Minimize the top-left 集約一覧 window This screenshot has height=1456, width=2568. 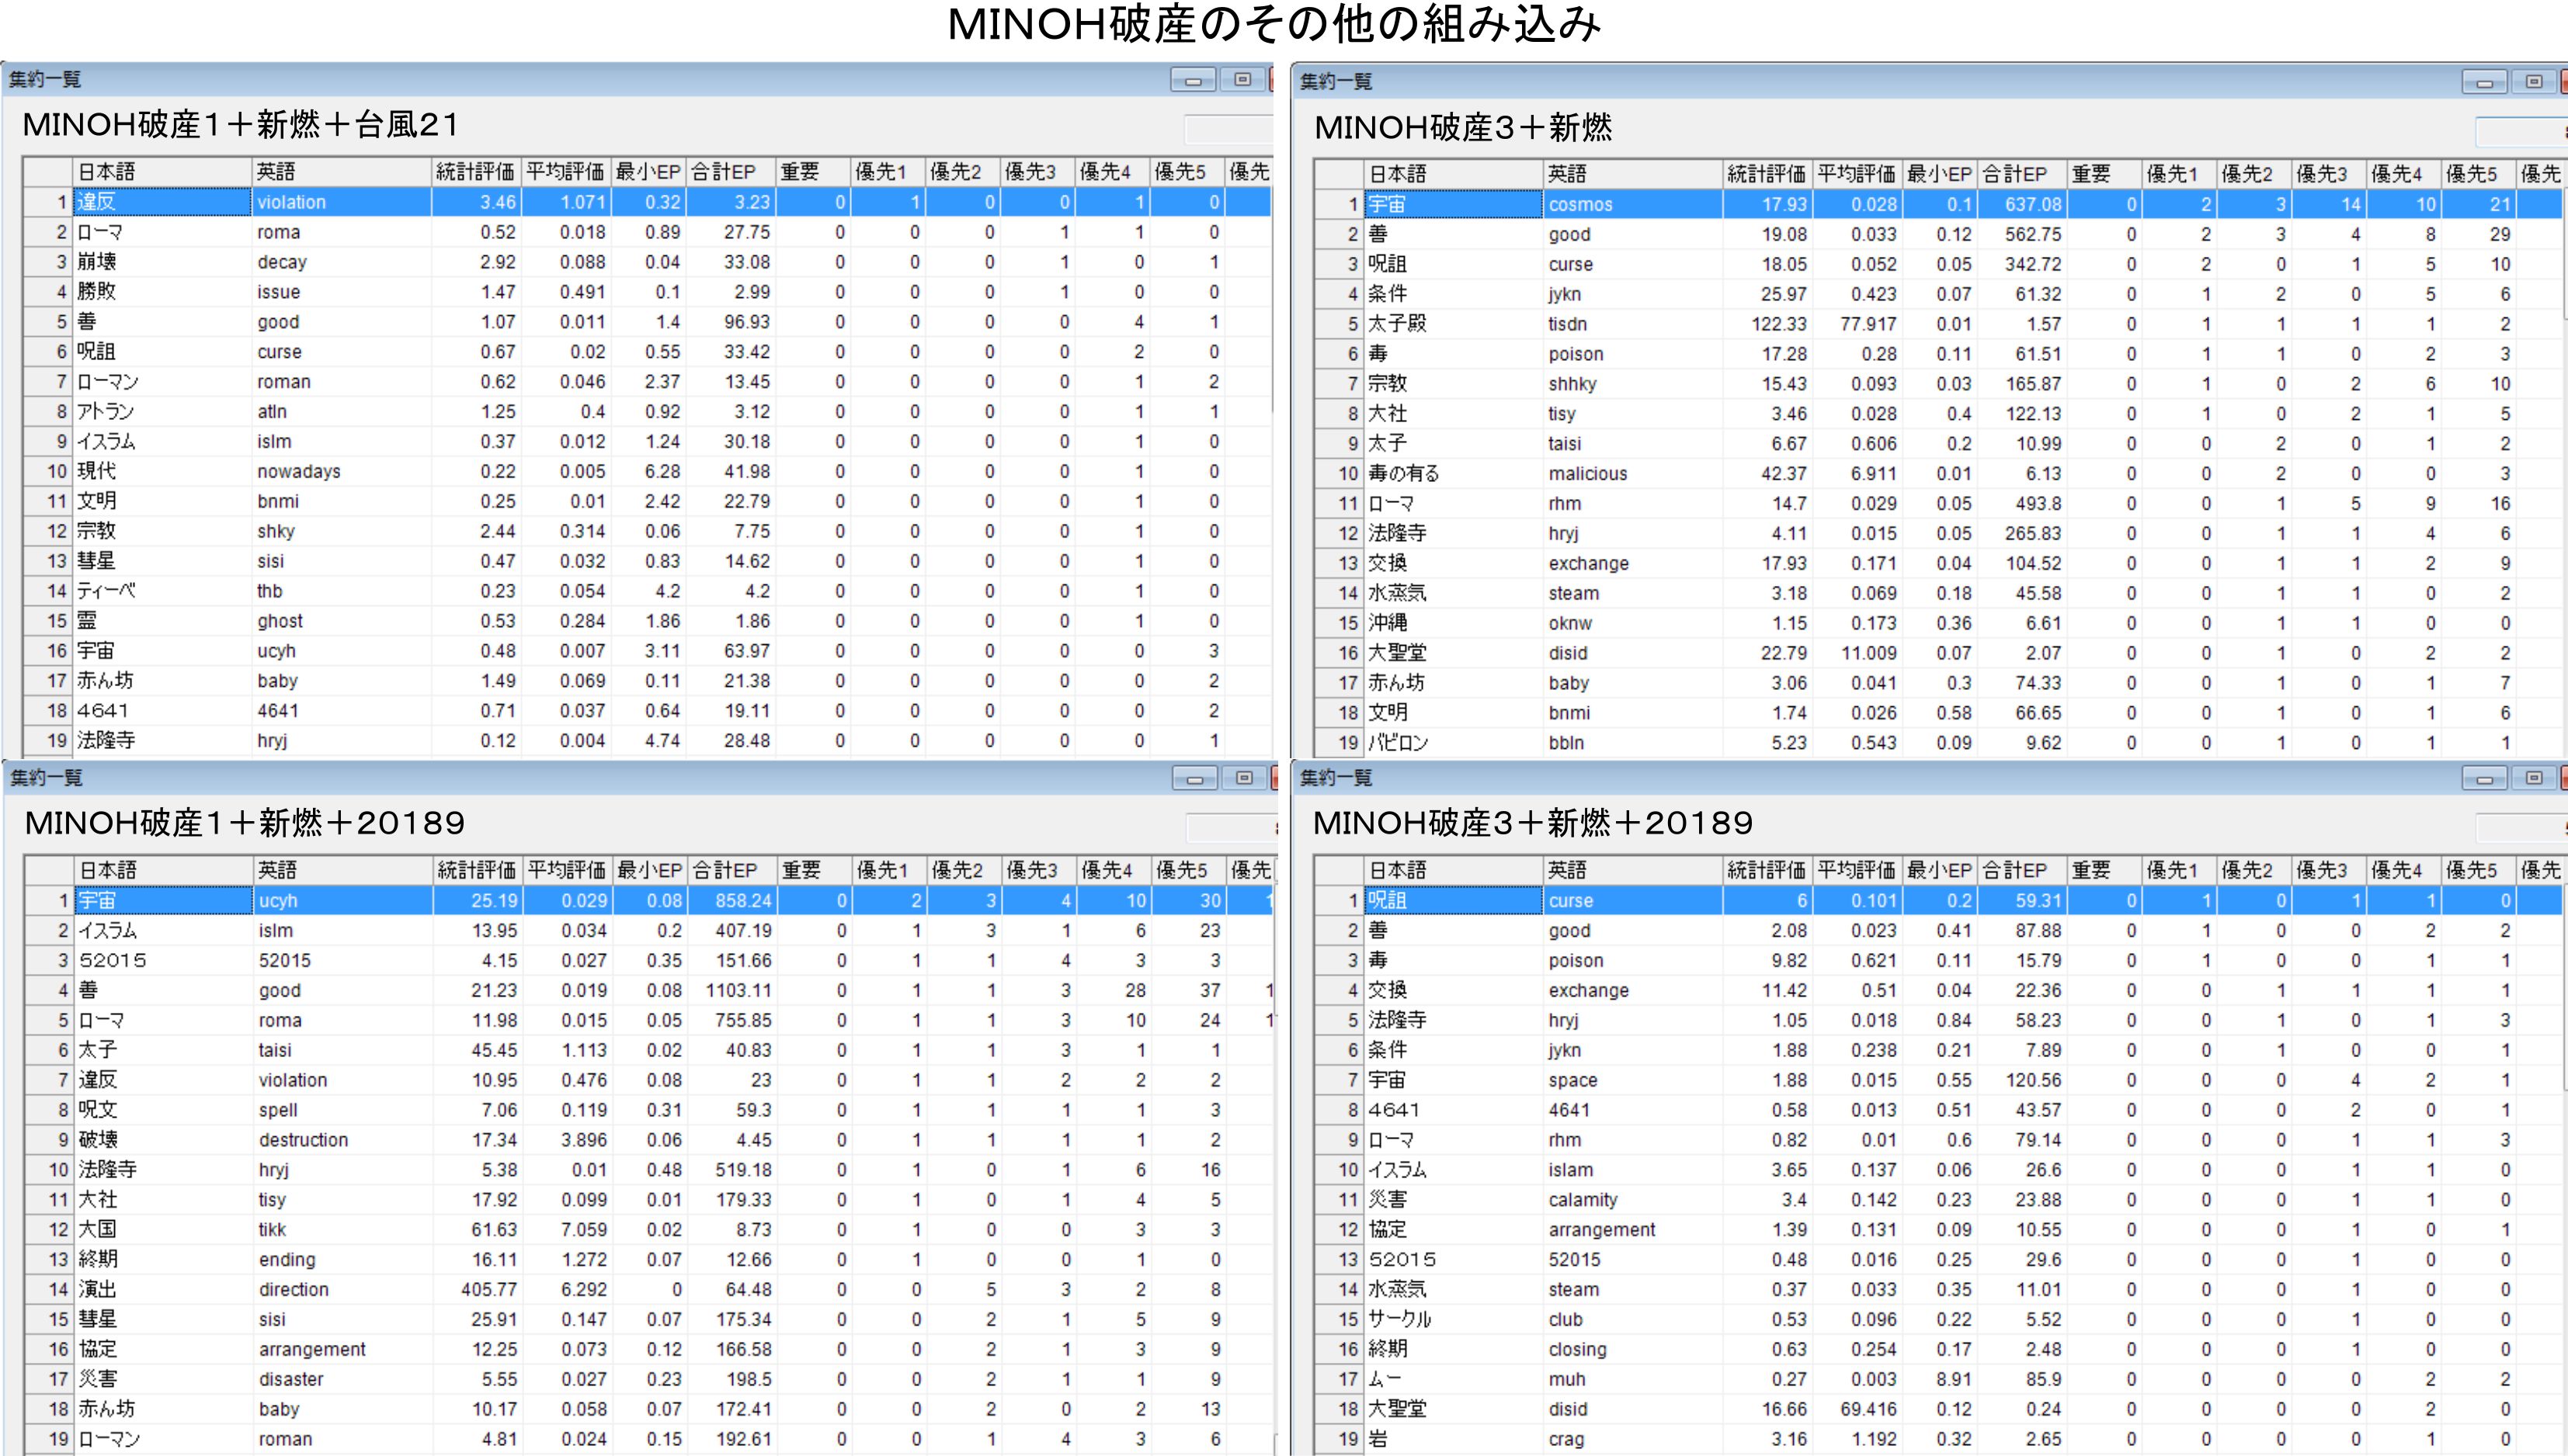(x=1193, y=80)
